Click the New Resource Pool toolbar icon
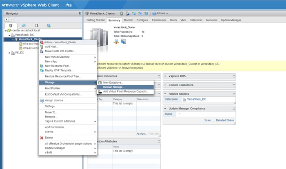The image size is (286, 169). pyautogui.click(x=146, y=13)
